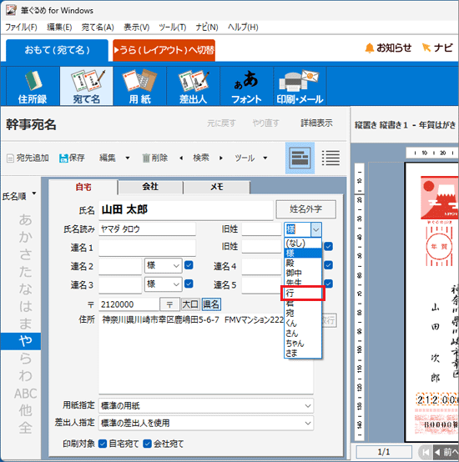Open the ツール(T) menu

tap(173, 28)
